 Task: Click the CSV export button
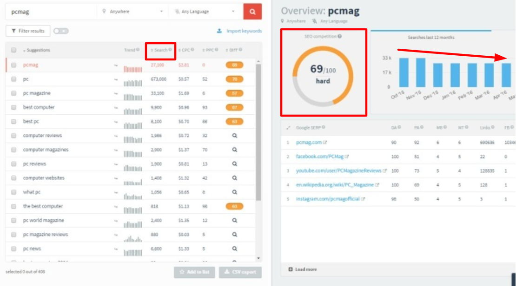pos(240,272)
